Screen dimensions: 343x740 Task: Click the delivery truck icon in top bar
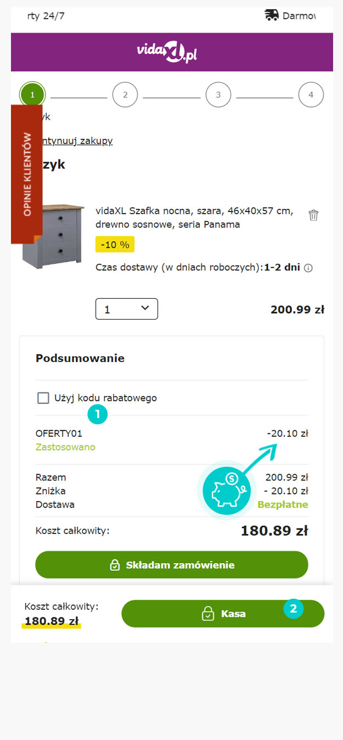tap(272, 15)
